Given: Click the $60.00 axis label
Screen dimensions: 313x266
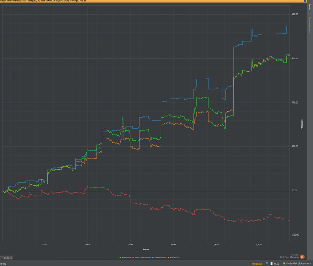Looking at the screenshot, I should [x=295, y=58].
